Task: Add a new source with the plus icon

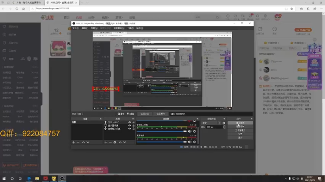Action: coord(106,142)
